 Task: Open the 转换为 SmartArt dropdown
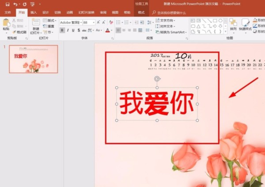coord(171,32)
